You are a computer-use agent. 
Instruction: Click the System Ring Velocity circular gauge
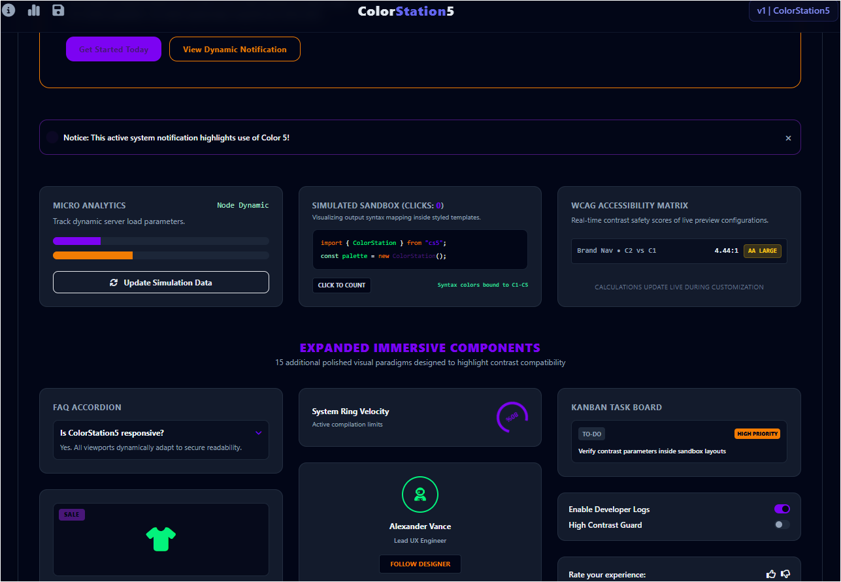[512, 417]
